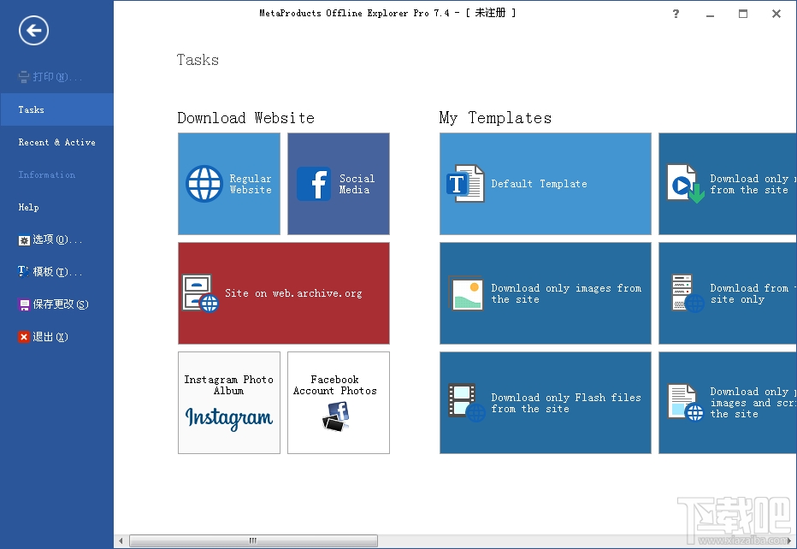The image size is (797, 549).
Task: Open the Default Template tile
Action: click(x=545, y=183)
